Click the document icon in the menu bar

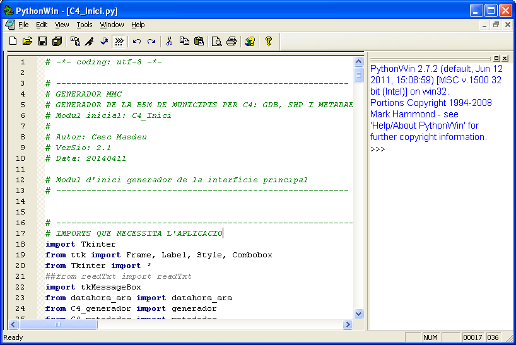coord(10,25)
